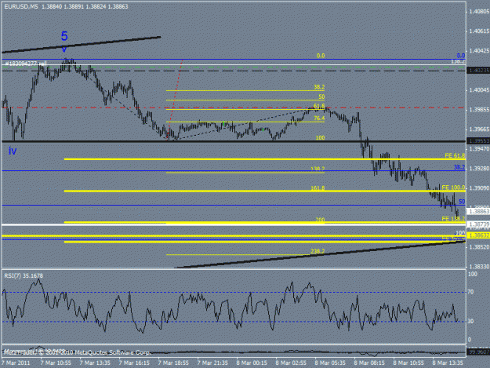Click the '7 Mar 21:35' time label

point(212,363)
